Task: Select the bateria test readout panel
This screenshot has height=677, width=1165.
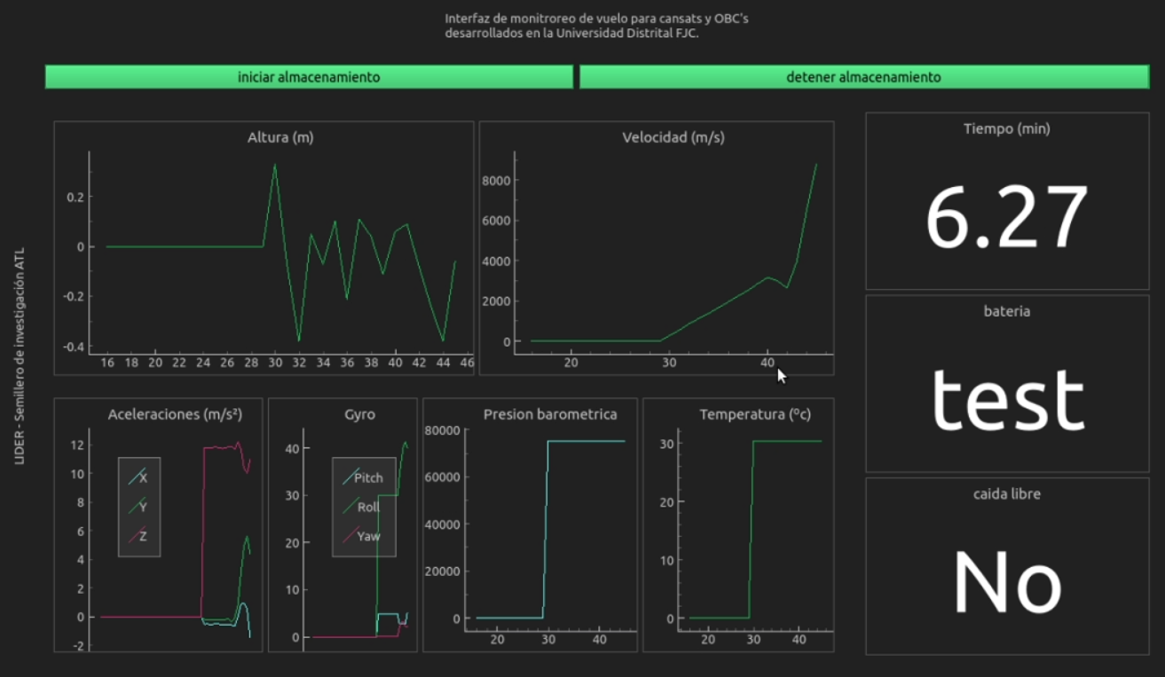Action: (1007, 384)
